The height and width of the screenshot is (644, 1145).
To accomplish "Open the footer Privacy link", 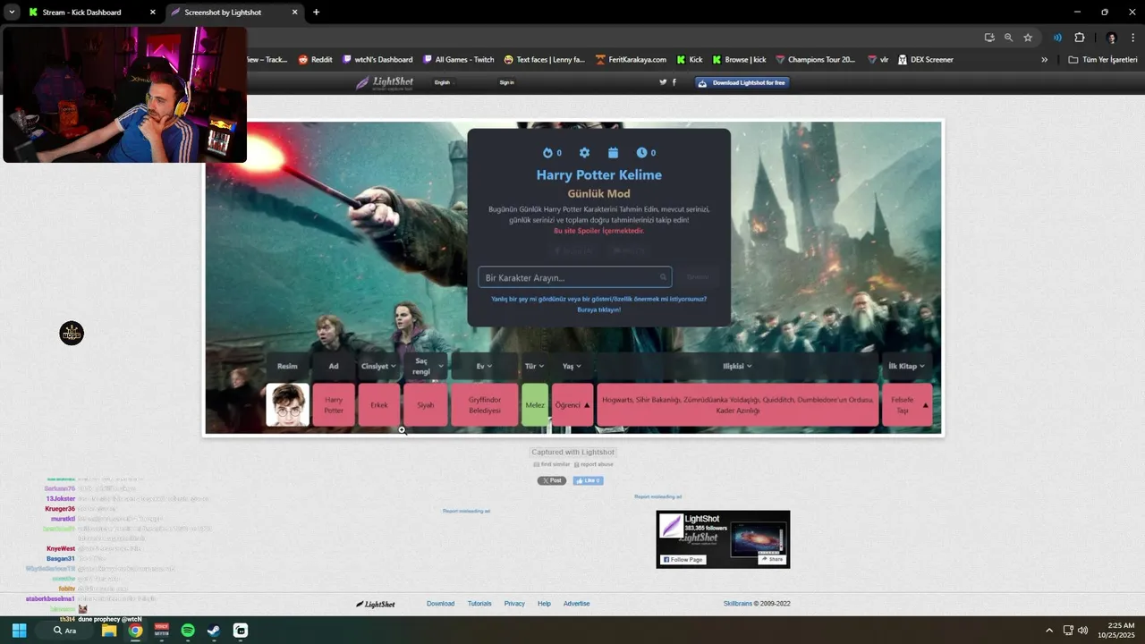I will (514, 604).
